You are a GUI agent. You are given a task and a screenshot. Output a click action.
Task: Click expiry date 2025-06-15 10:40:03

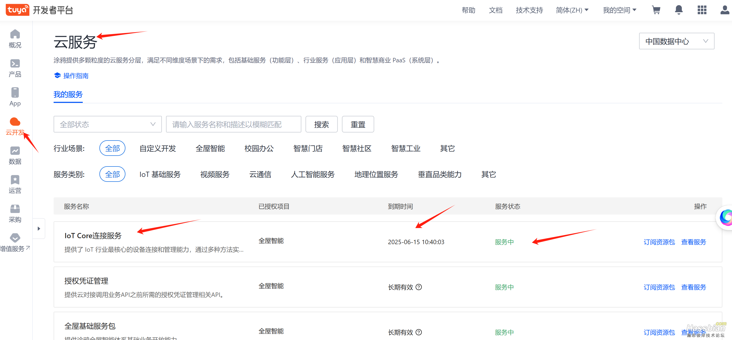coord(416,242)
